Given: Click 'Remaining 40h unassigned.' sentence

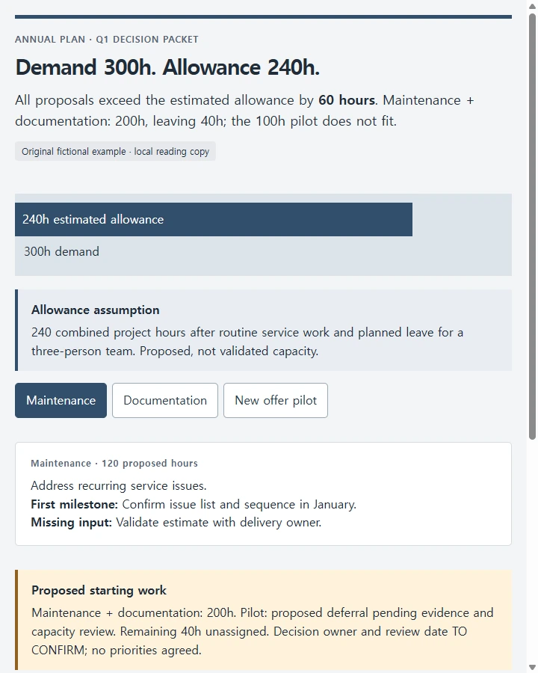Looking at the screenshot, I should pyautogui.click(x=195, y=631).
